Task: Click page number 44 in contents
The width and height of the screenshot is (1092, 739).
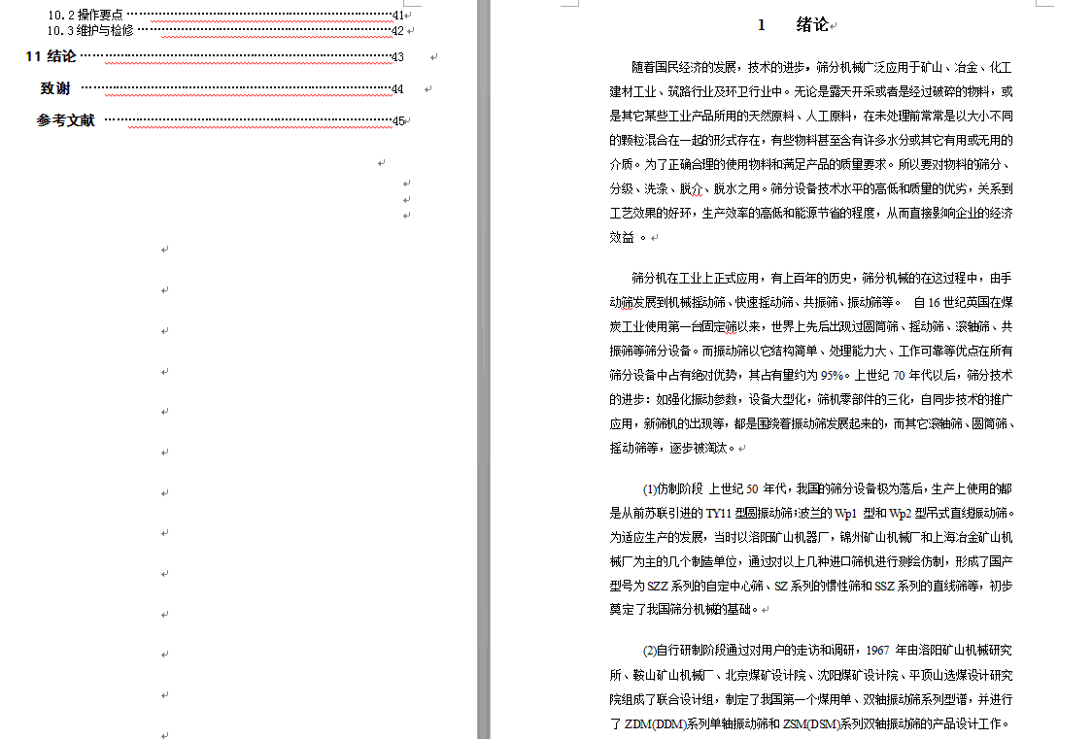Action: click(x=397, y=89)
